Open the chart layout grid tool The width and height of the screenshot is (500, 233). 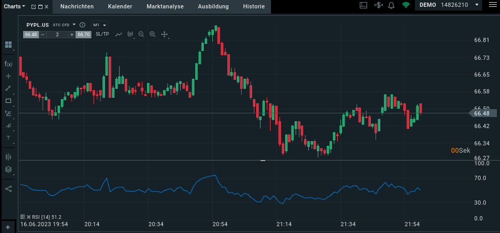click(x=8, y=45)
